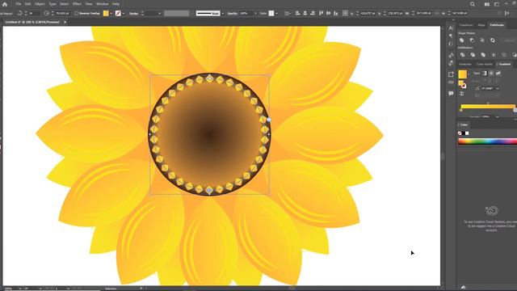Toggle the Reverse Overlap checkbox
The width and height of the screenshot is (517, 291).
(77, 14)
